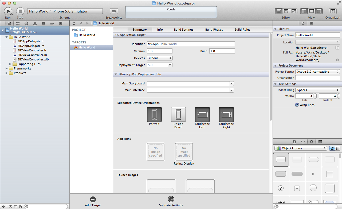Switch to the Build Settings tab
342x209 pixels.
click(184, 30)
